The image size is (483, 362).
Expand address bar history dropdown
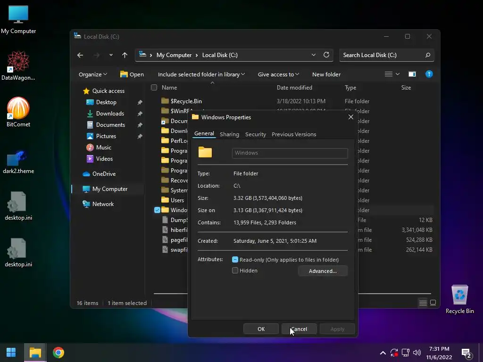pyautogui.click(x=313, y=55)
